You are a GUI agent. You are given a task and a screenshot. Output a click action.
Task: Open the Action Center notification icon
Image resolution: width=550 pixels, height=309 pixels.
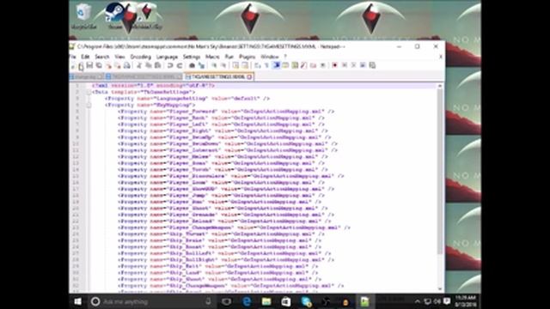pyautogui.click(x=447, y=301)
